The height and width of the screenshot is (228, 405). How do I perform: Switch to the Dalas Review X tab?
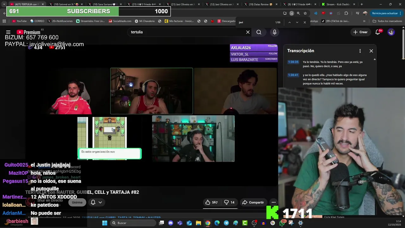[x=260, y=4]
